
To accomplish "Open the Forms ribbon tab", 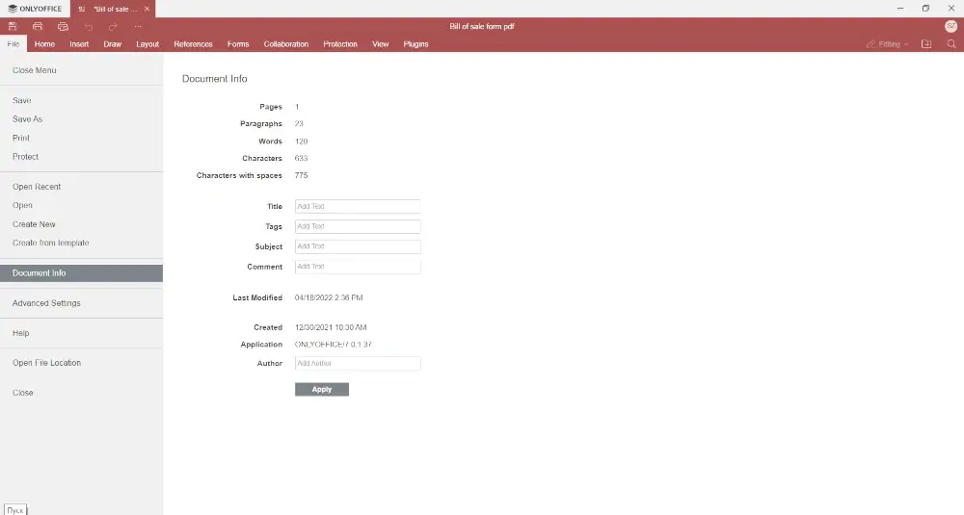I will coord(238,44).
